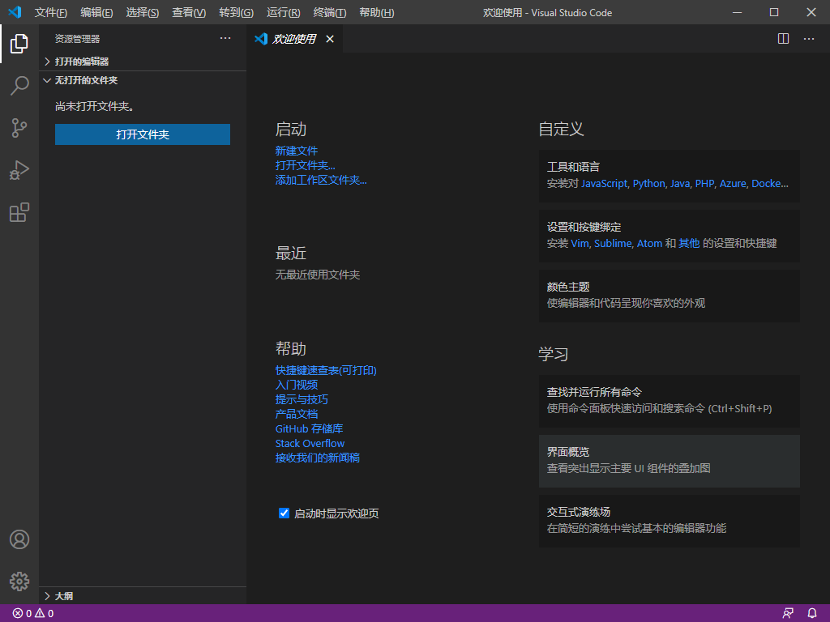Click the 接收我们的新闻稿 link
Screen dimensions: 830x622
click(318, 458)
